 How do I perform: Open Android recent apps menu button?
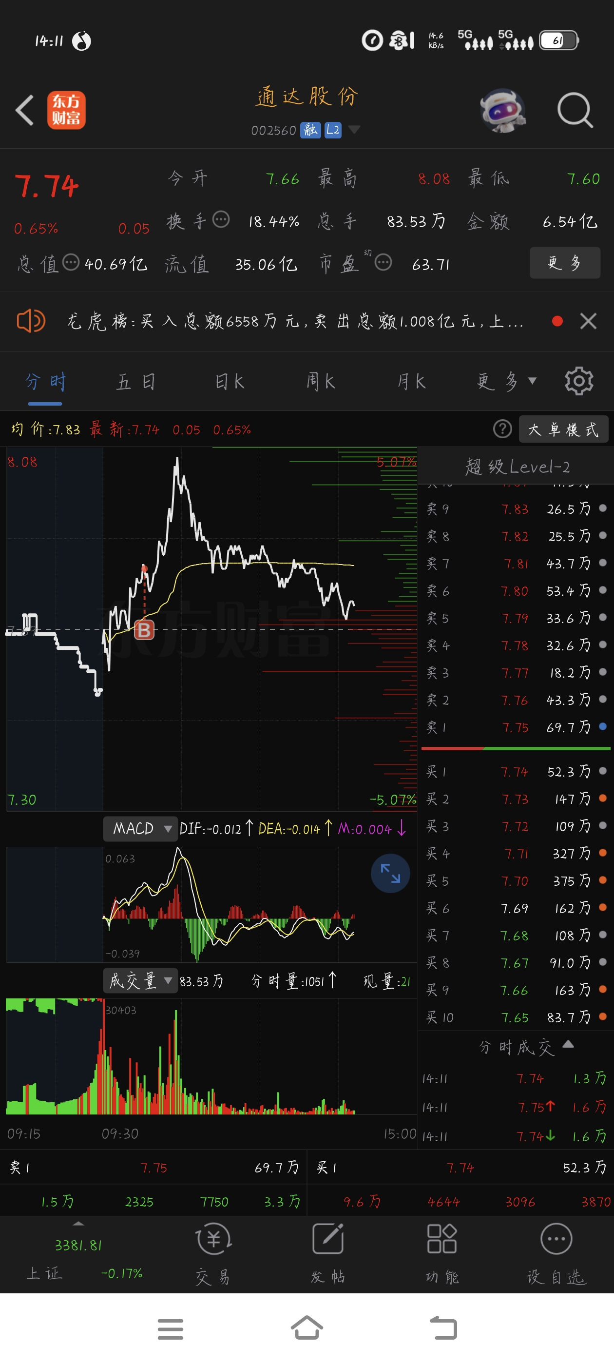click(x=171, y=1329)
